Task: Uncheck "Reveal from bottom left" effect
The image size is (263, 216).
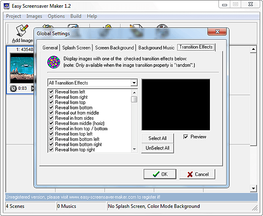Action: (x=51, y=139)
